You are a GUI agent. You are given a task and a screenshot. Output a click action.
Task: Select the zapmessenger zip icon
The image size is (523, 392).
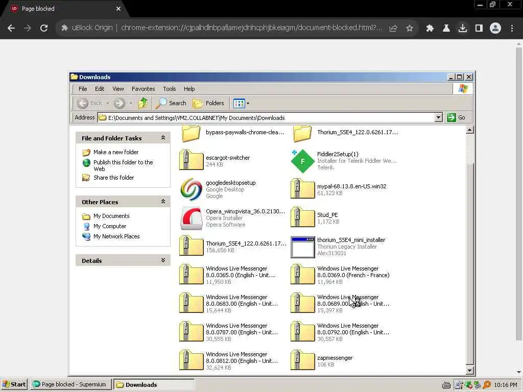[302, 360]
